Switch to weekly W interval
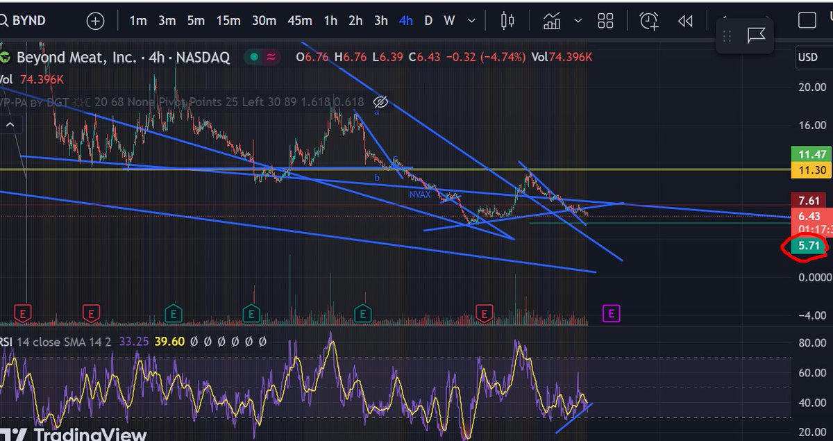 [x=448, y=21]
